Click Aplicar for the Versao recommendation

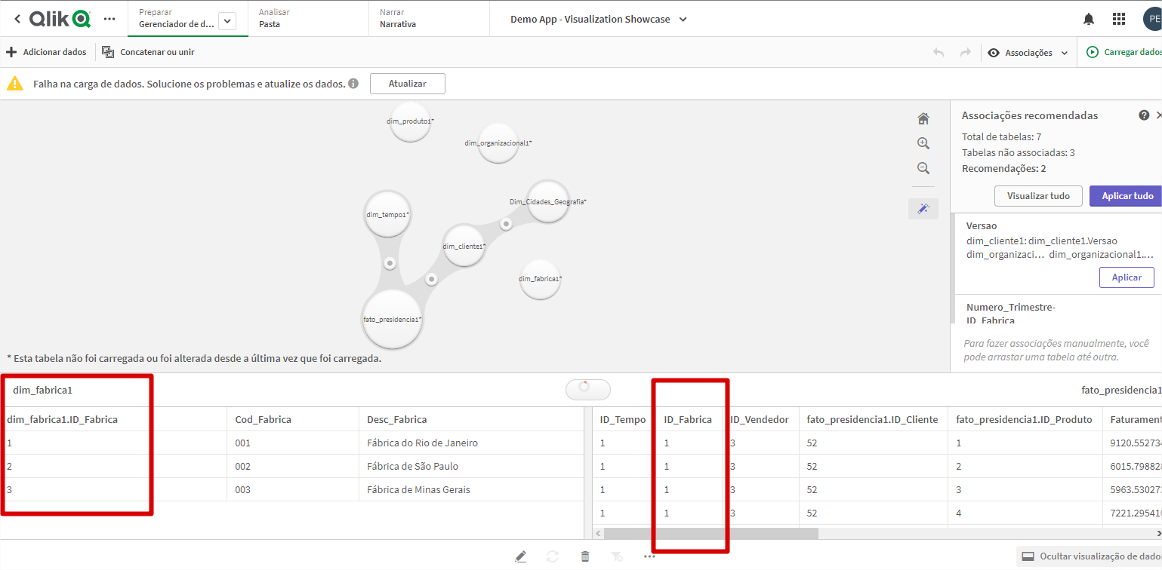[1127, 277]
